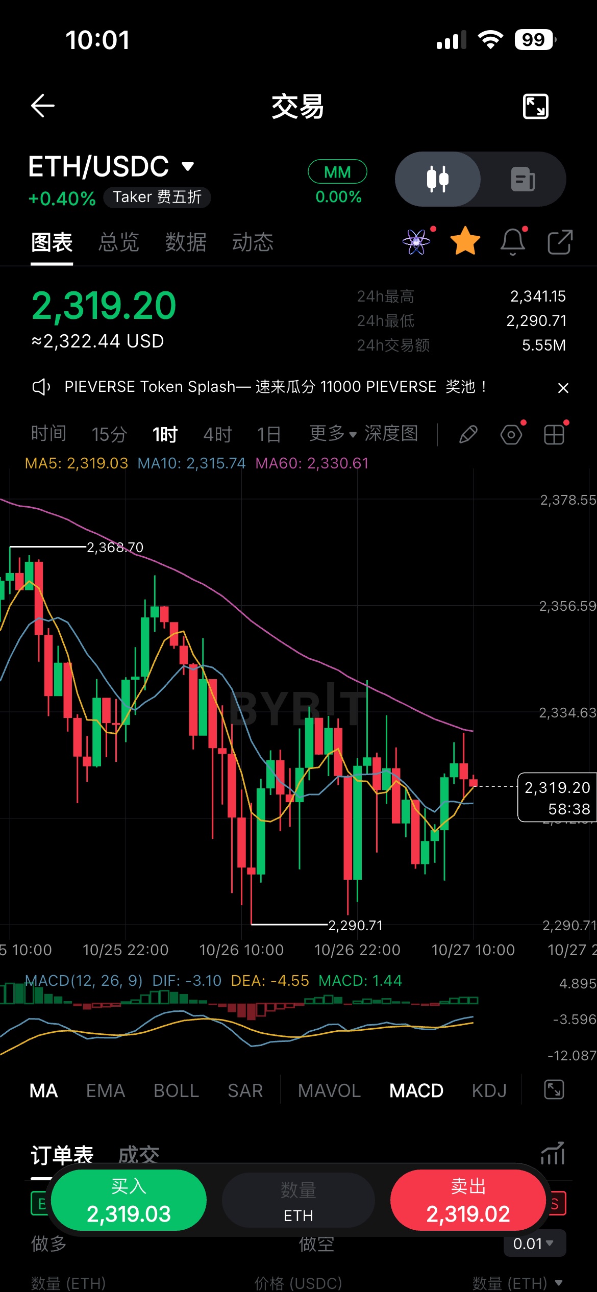This screenshot has height=1292, width=597.
Task: Dismiss the PIEVERSE announcement banner
Action: [x=563, y=388]
